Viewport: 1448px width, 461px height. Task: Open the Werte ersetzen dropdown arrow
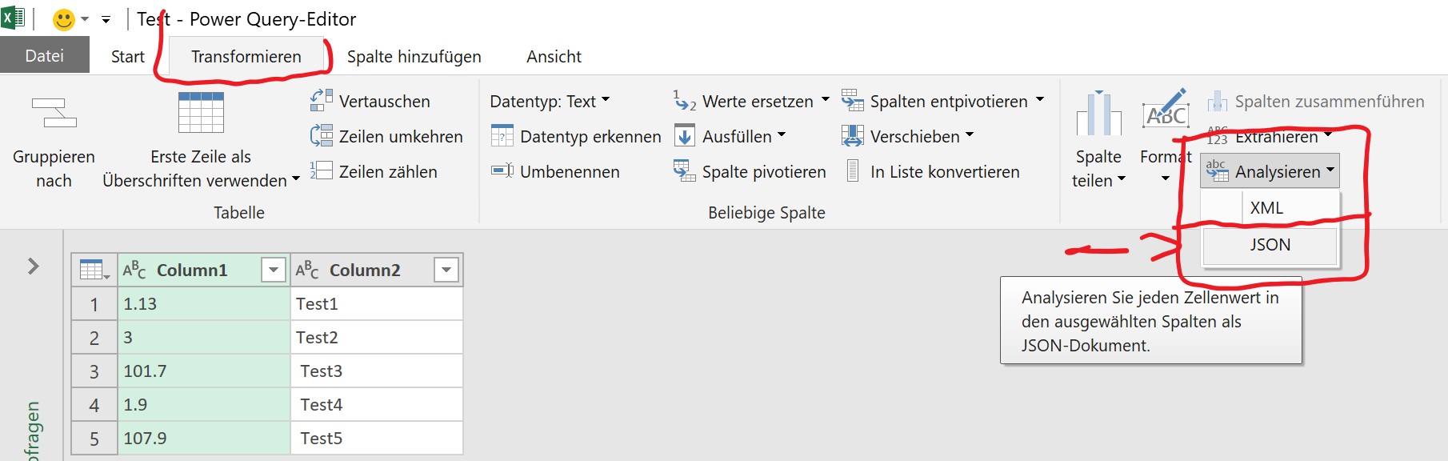pos(825,100)
